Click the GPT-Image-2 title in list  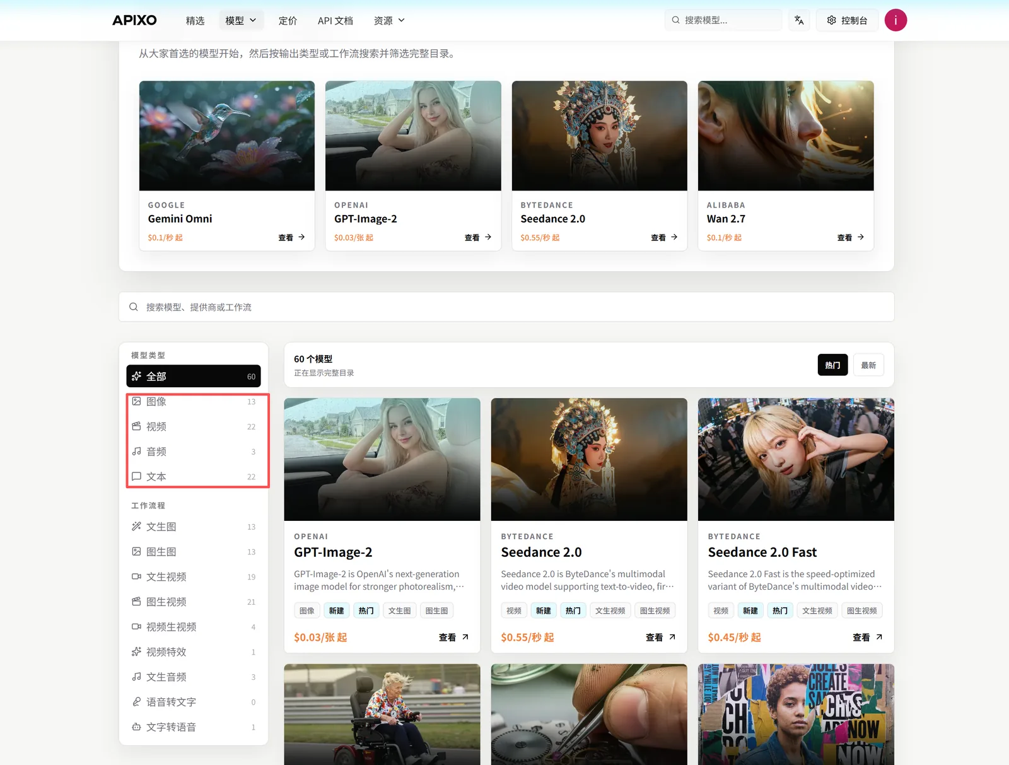[x=333, y=552]
